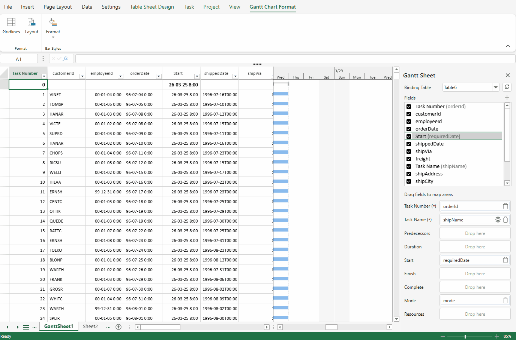Select cell with customer VINET
516x340 pixels.
[66, 95]
